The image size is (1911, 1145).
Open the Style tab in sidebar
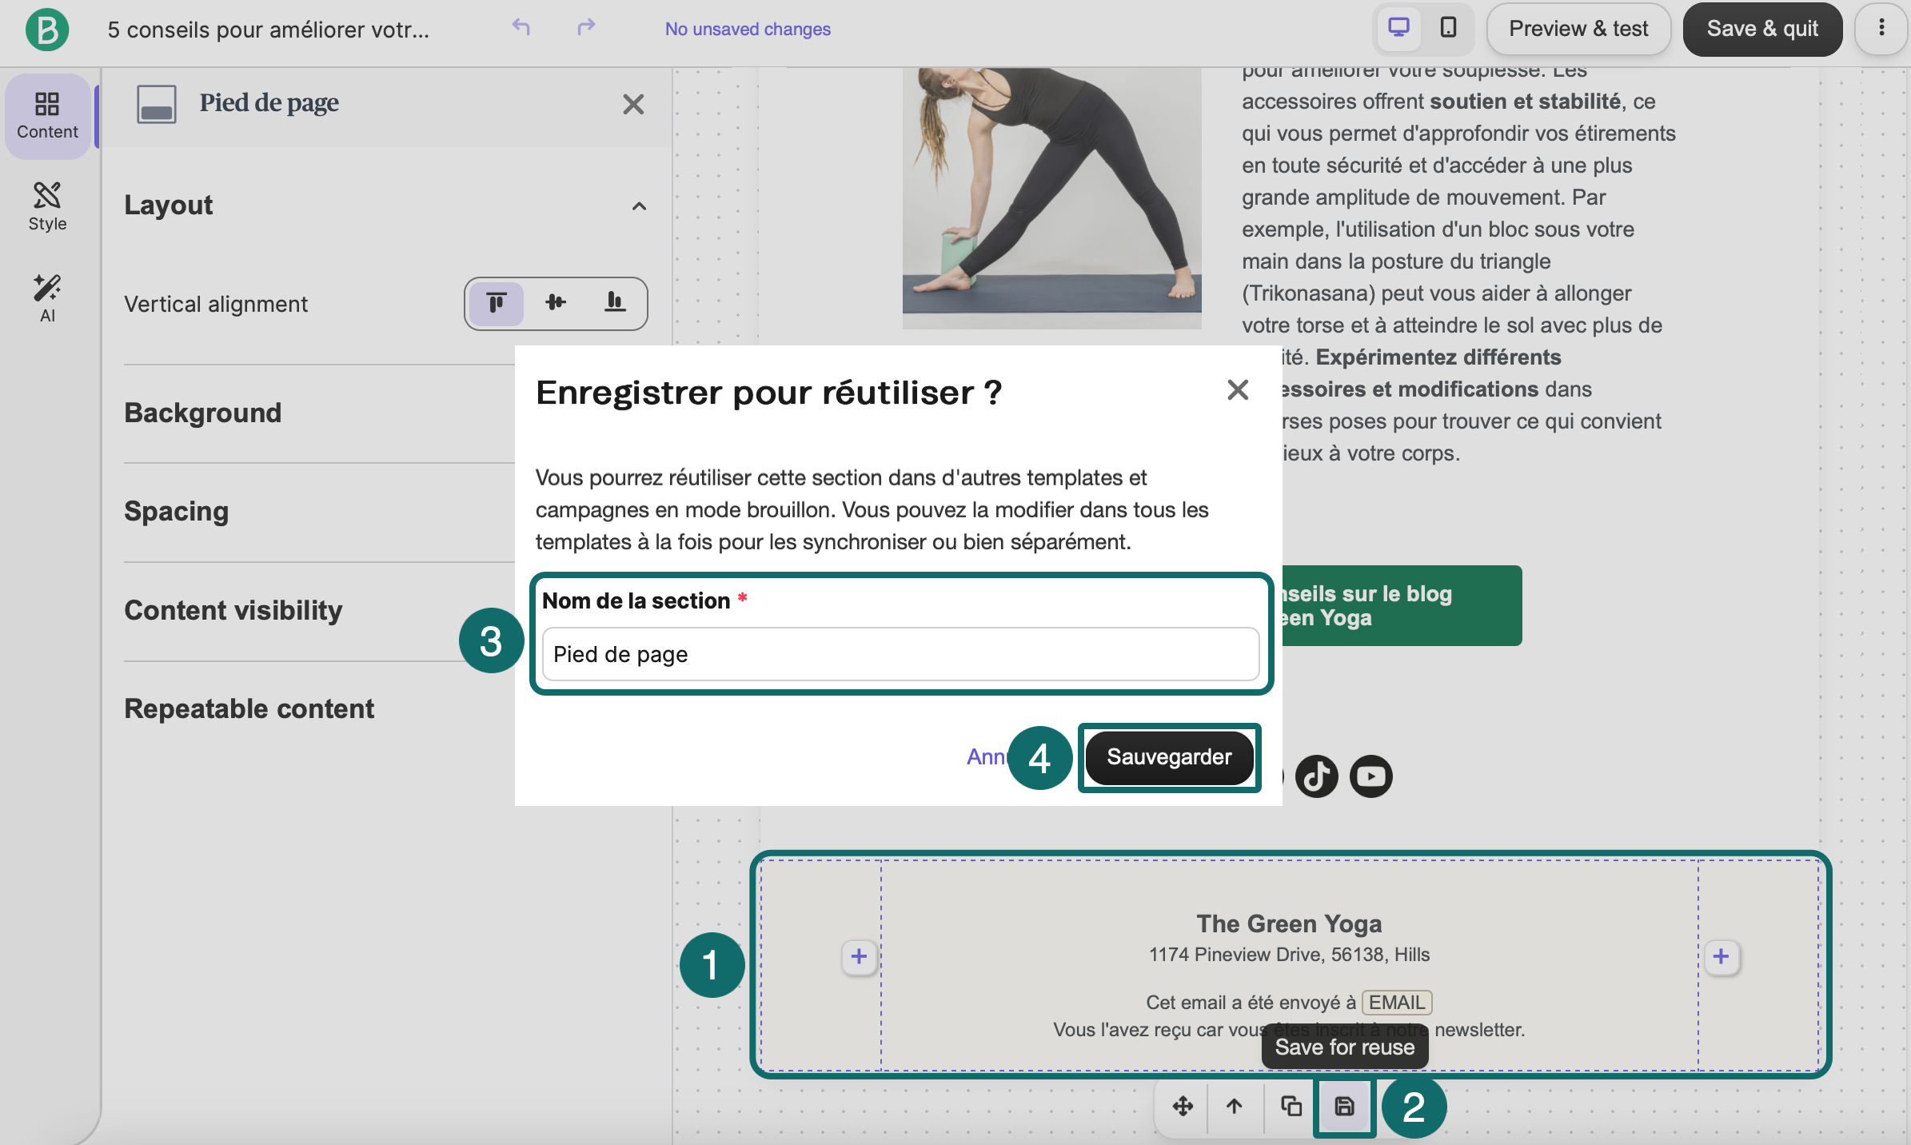tap(47, 206)
